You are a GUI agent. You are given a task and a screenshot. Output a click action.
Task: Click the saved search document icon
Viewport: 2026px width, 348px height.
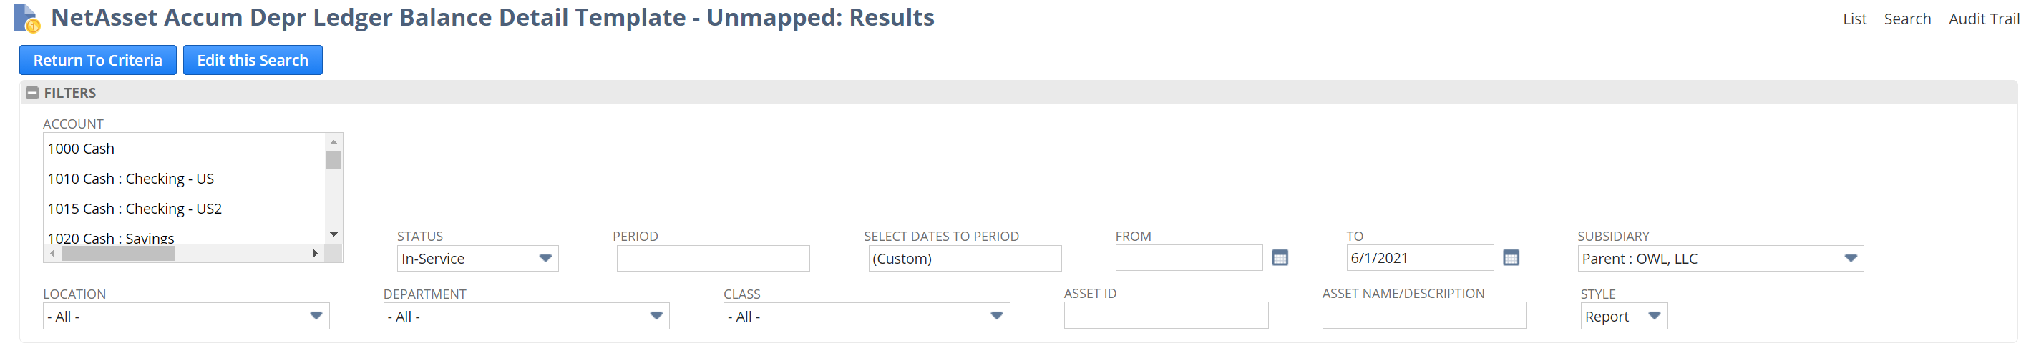[x=26, y=18]
